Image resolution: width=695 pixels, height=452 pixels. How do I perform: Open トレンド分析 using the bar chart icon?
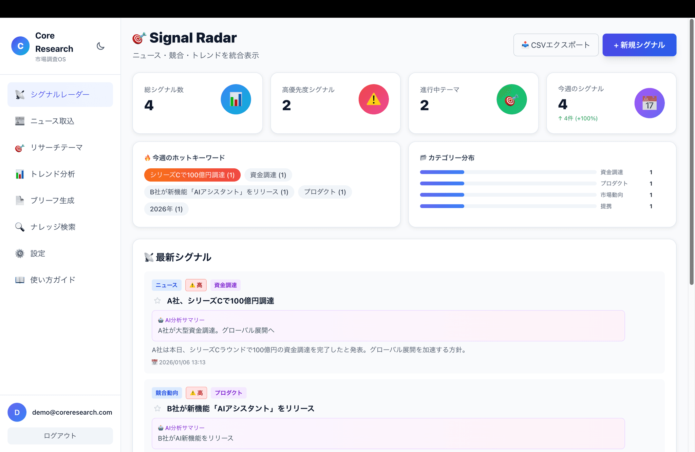point(20,174)
